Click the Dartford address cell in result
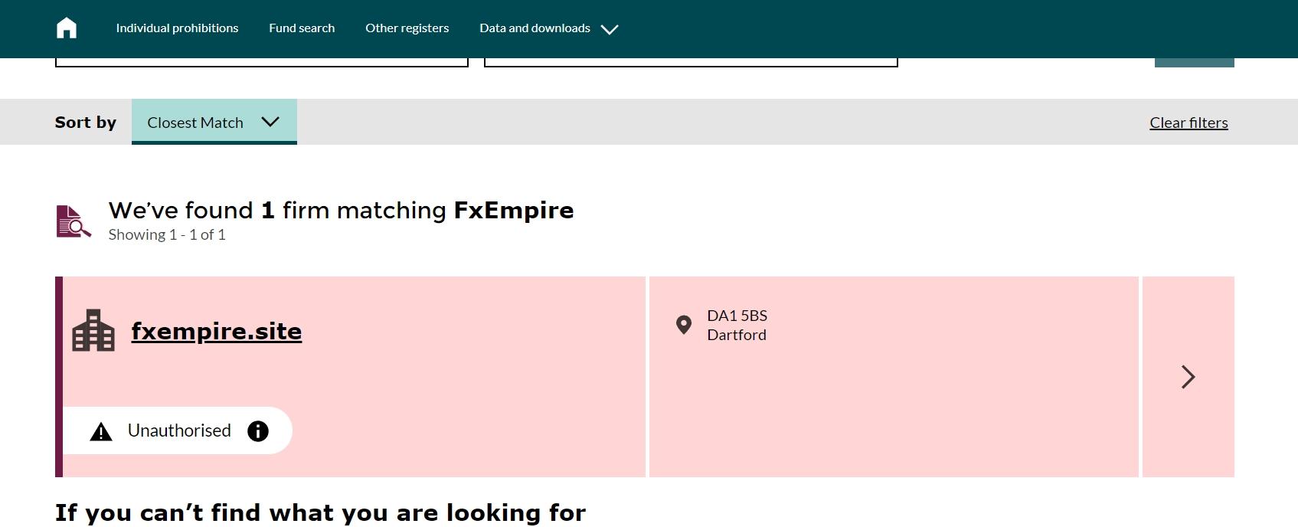The image size is (1298, 527). point(894,377)
